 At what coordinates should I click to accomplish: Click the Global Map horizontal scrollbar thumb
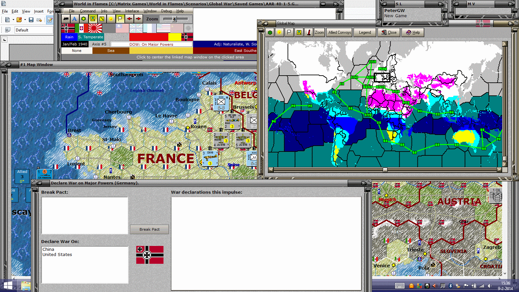(x=385, y=170)
